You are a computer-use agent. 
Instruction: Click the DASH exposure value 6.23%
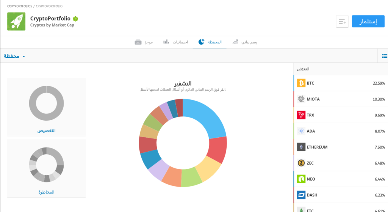tap(380, 195)
